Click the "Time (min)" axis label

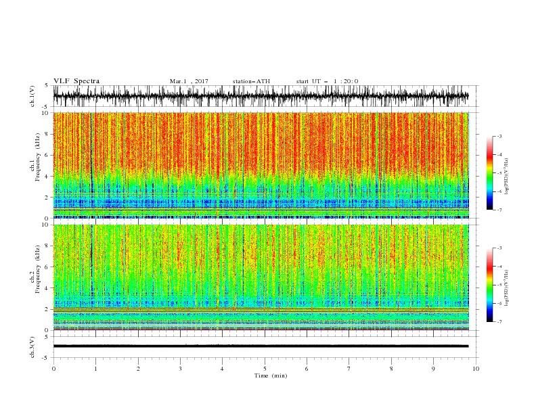click(x=271, y=375)
